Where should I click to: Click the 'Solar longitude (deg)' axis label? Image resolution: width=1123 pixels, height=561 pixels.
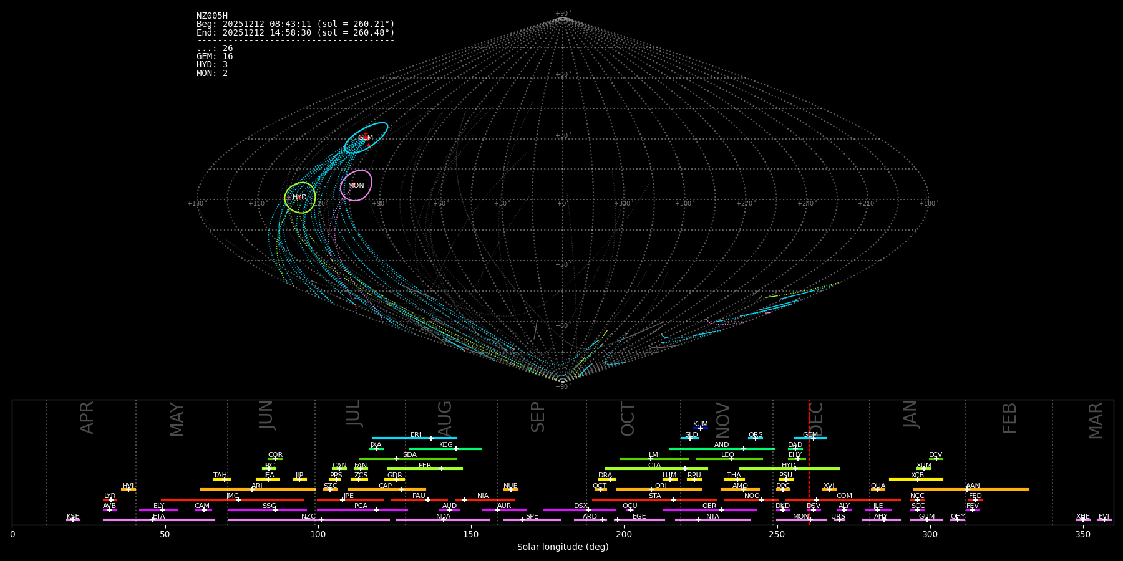563,547
